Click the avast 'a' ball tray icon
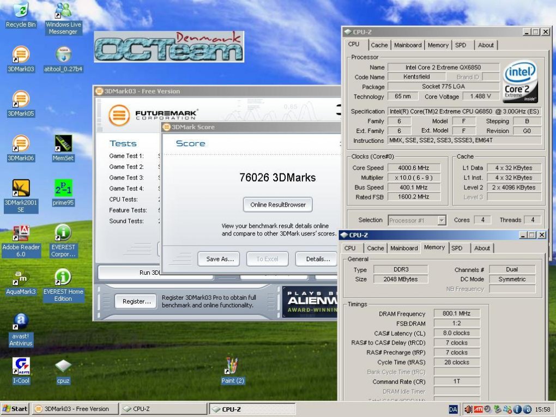 point(527,409)
